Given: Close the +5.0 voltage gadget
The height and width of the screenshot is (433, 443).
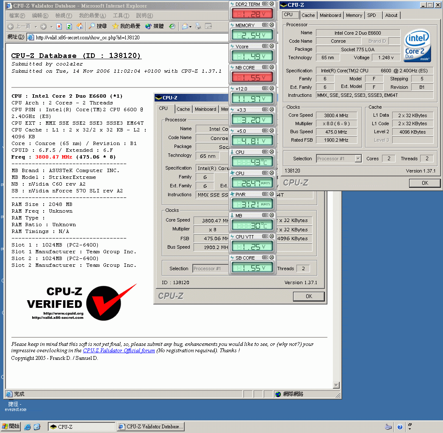Looking at the screenshot, I should tap(272, 131).
